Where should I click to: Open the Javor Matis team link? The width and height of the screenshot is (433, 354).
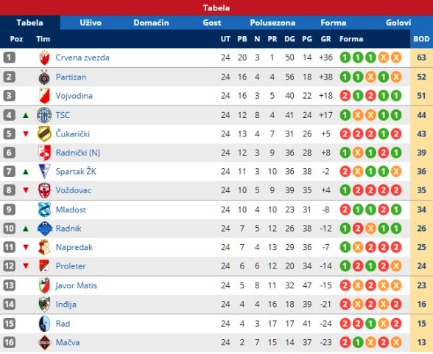[77, 285]
